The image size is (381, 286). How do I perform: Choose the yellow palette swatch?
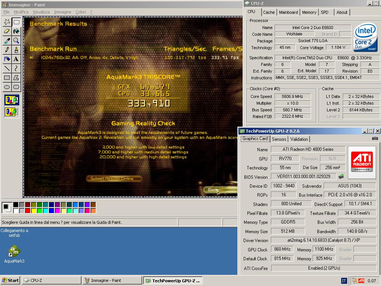pos(33,211)
